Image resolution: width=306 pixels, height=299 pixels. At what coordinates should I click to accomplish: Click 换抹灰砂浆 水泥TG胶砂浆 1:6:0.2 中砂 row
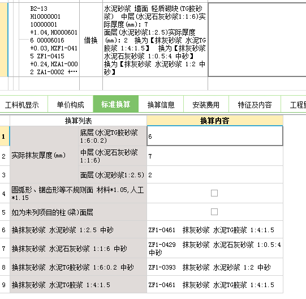click(x=78, y=267)
